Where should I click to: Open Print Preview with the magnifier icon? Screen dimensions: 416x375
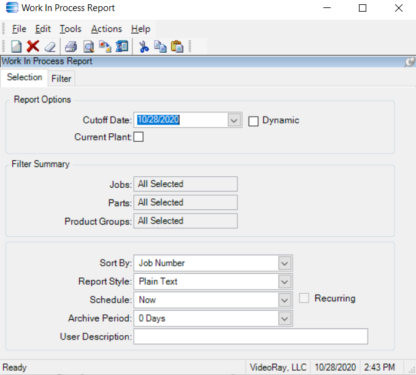[88, 47]
